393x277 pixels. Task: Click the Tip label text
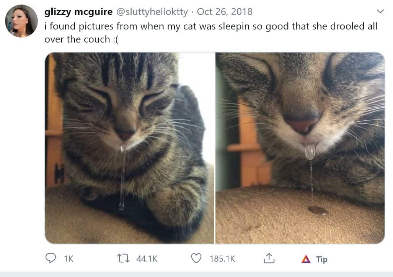point(322,259)
